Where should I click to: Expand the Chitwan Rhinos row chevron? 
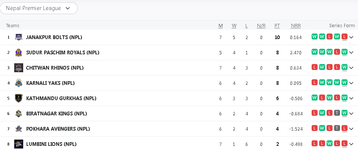click(x=351, y=68)
